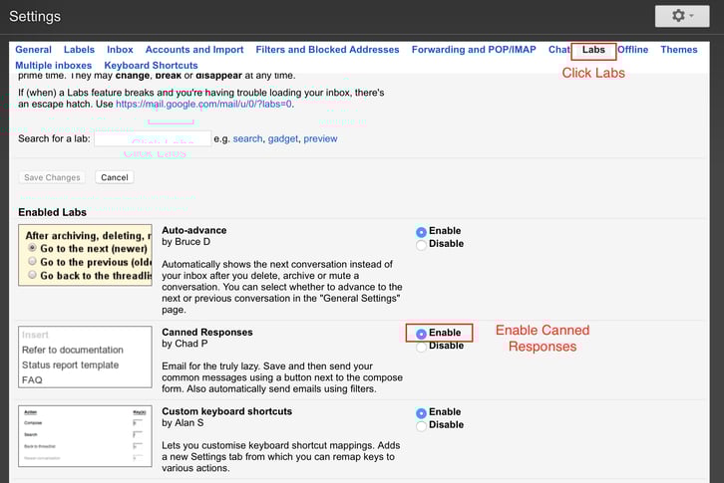Open Forwarding and POP/IMAP tab
Screen dimensions: 724x483
click(474, 50)
